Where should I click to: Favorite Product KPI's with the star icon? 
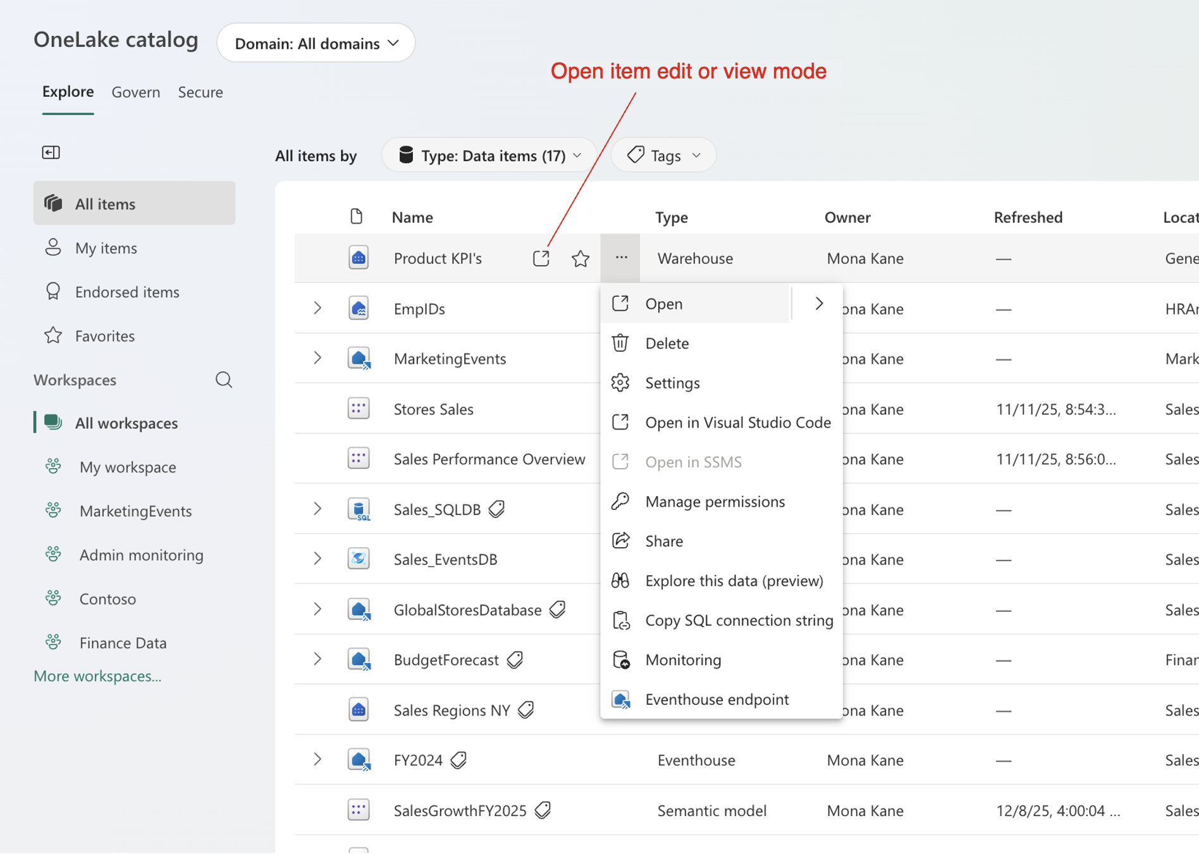click(x=580, y=258)
